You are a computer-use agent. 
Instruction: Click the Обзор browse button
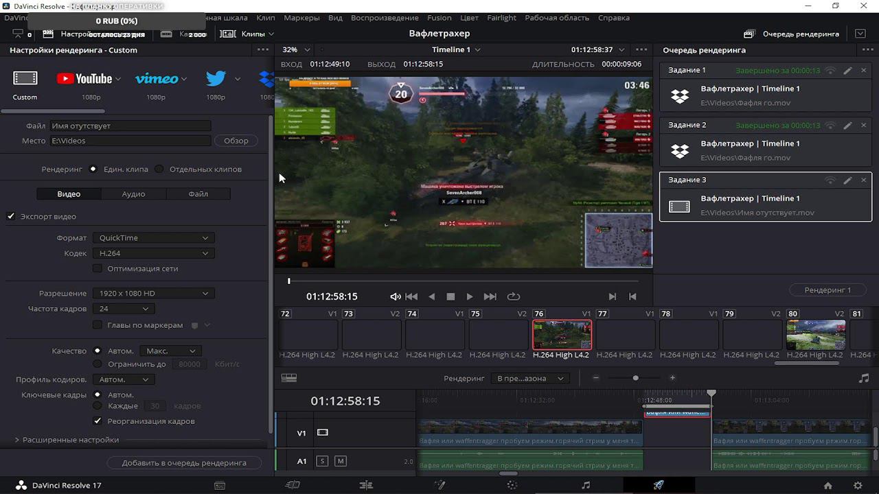pyautogui.click(x=236, y=141)
